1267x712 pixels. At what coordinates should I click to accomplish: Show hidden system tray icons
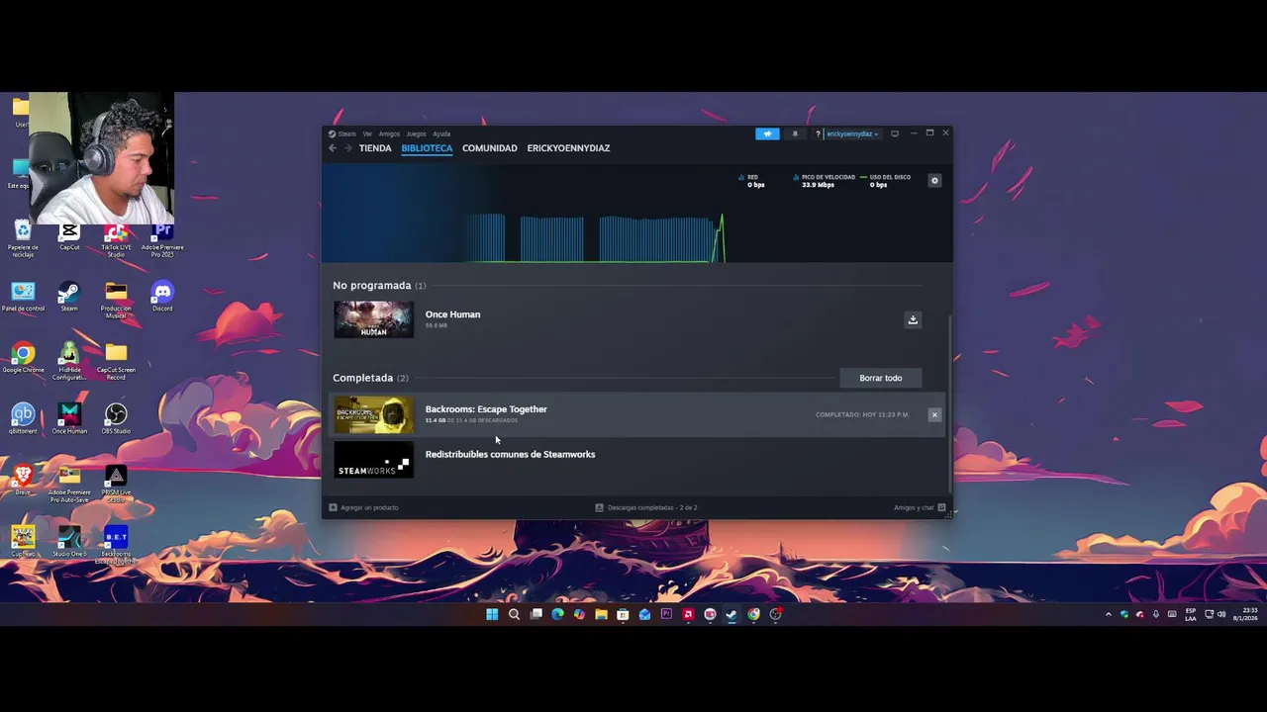tap(1108, 615)
